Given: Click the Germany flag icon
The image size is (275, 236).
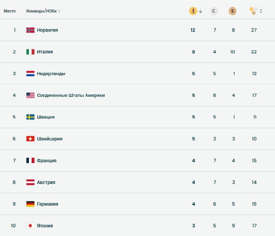Looking at the screenshot, I should (x=30, y=204).
